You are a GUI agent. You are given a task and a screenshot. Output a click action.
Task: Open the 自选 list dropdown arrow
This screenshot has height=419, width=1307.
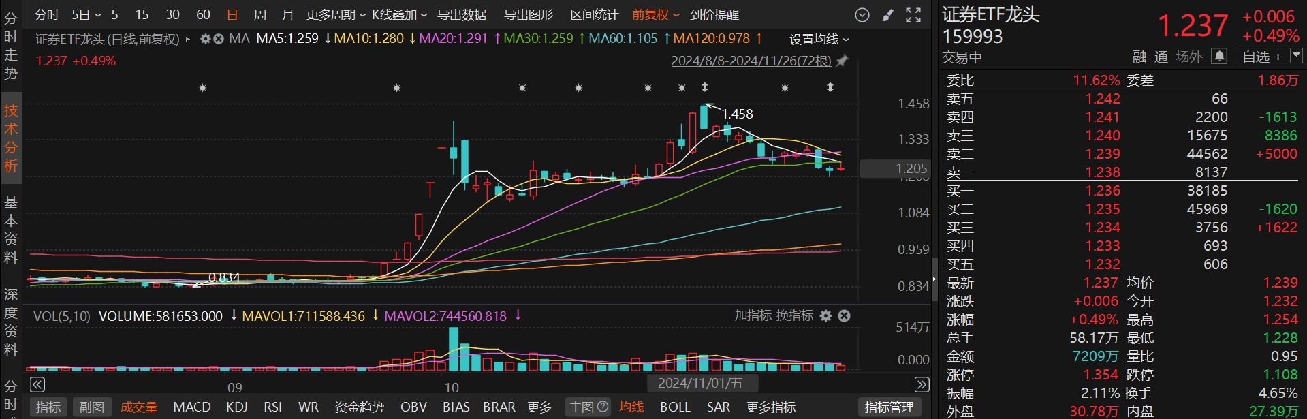pyautogui.click(x=1296, y=56)
